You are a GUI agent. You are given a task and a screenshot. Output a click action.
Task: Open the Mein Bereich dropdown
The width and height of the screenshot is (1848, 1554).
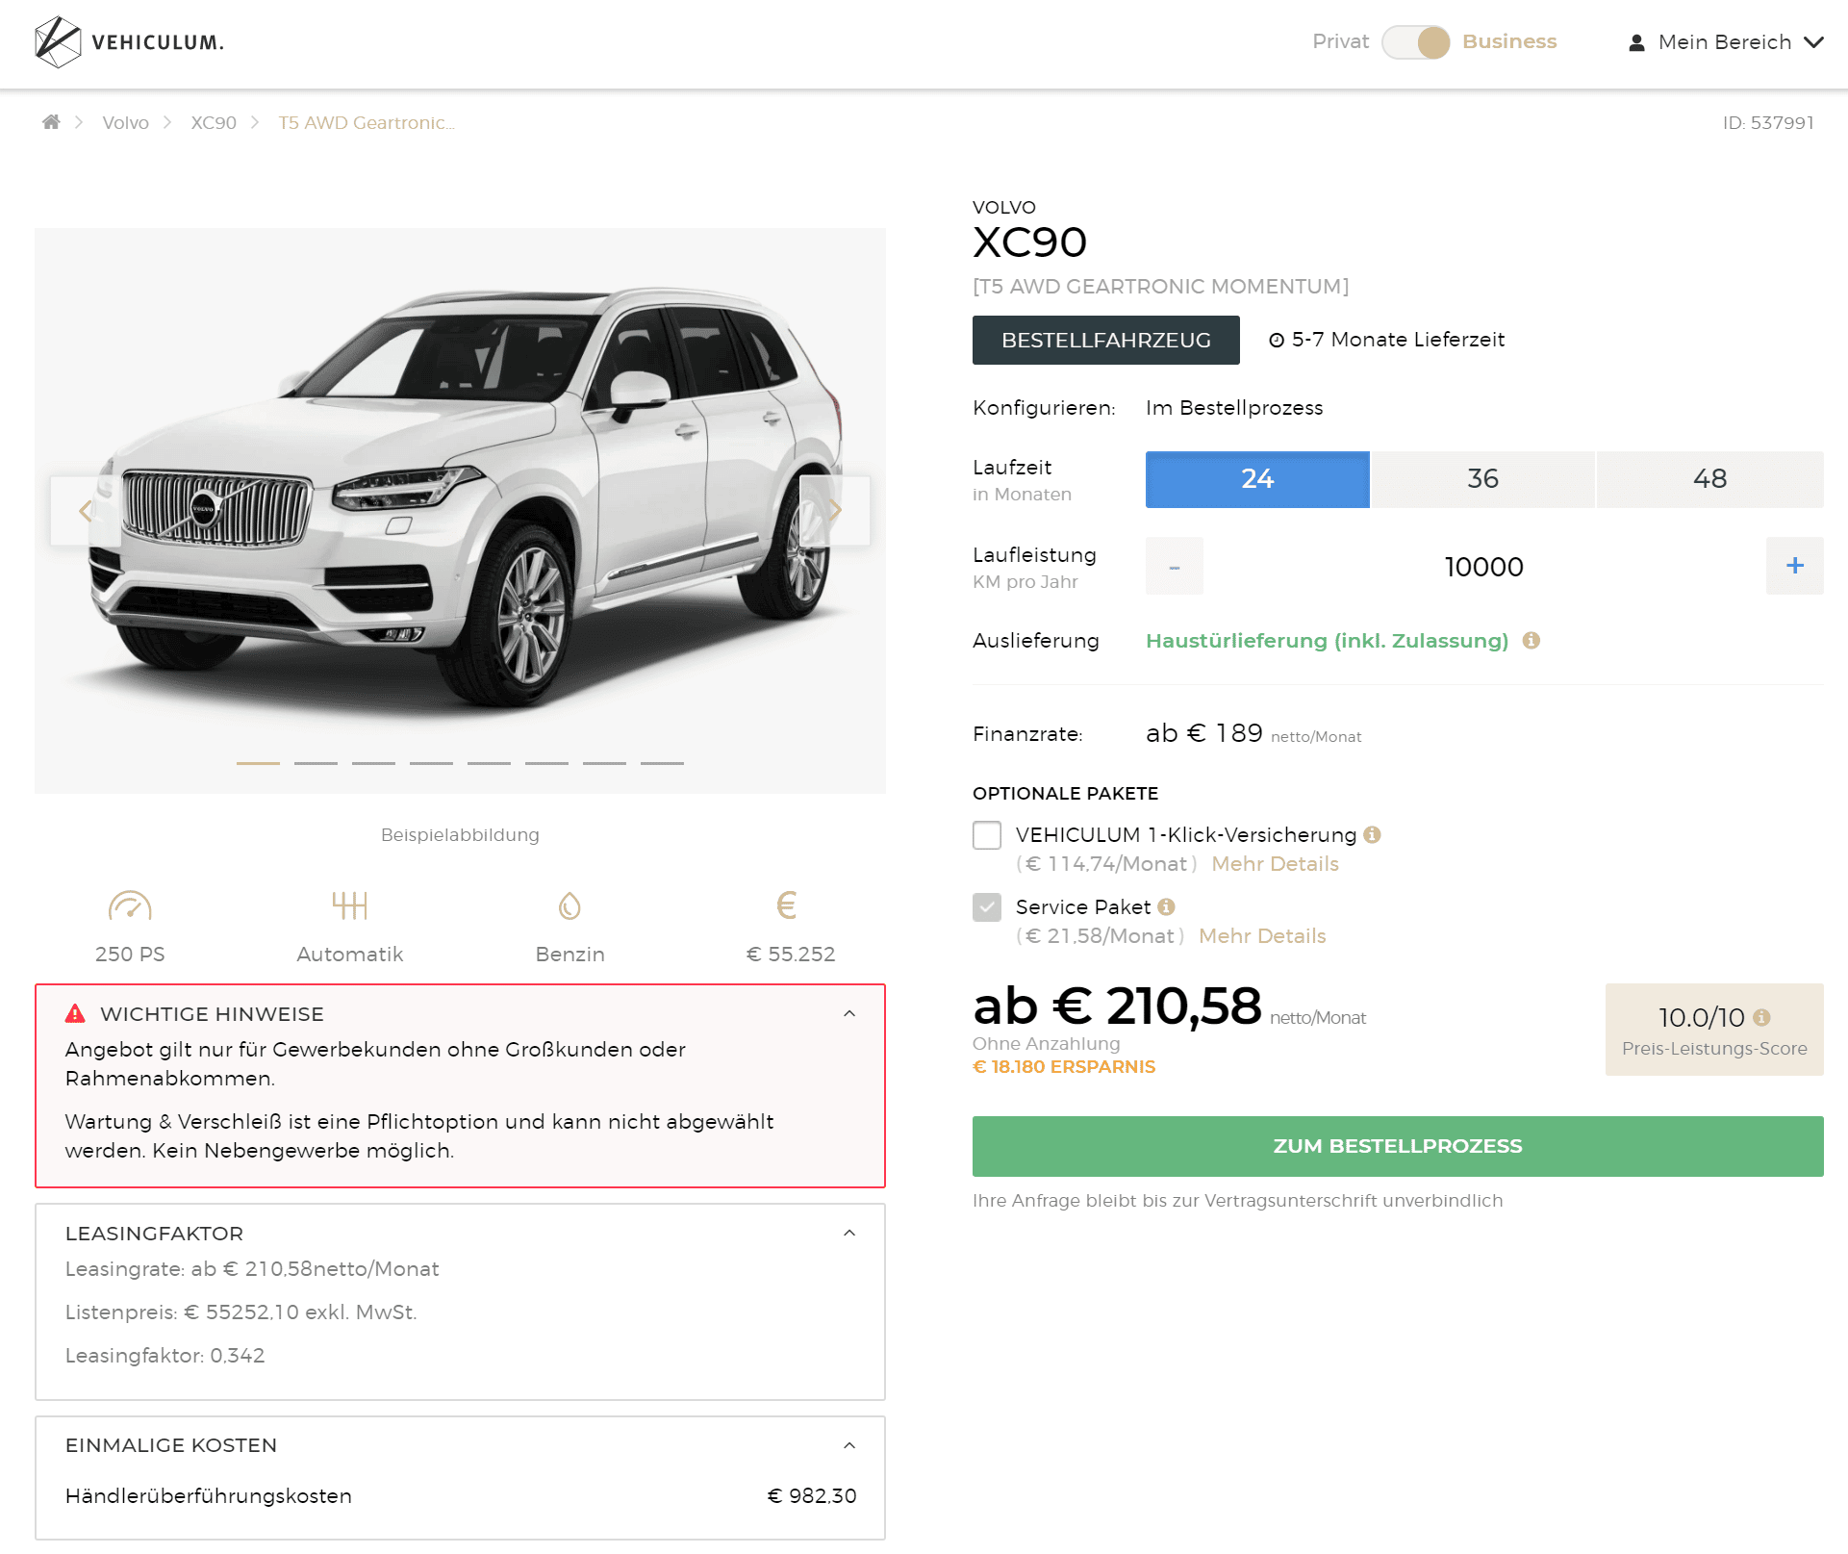[1726, 42]
